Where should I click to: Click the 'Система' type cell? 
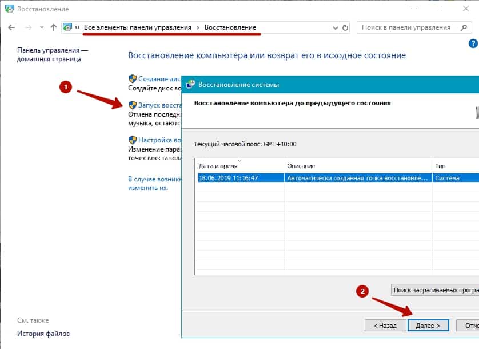click(456, 178)
